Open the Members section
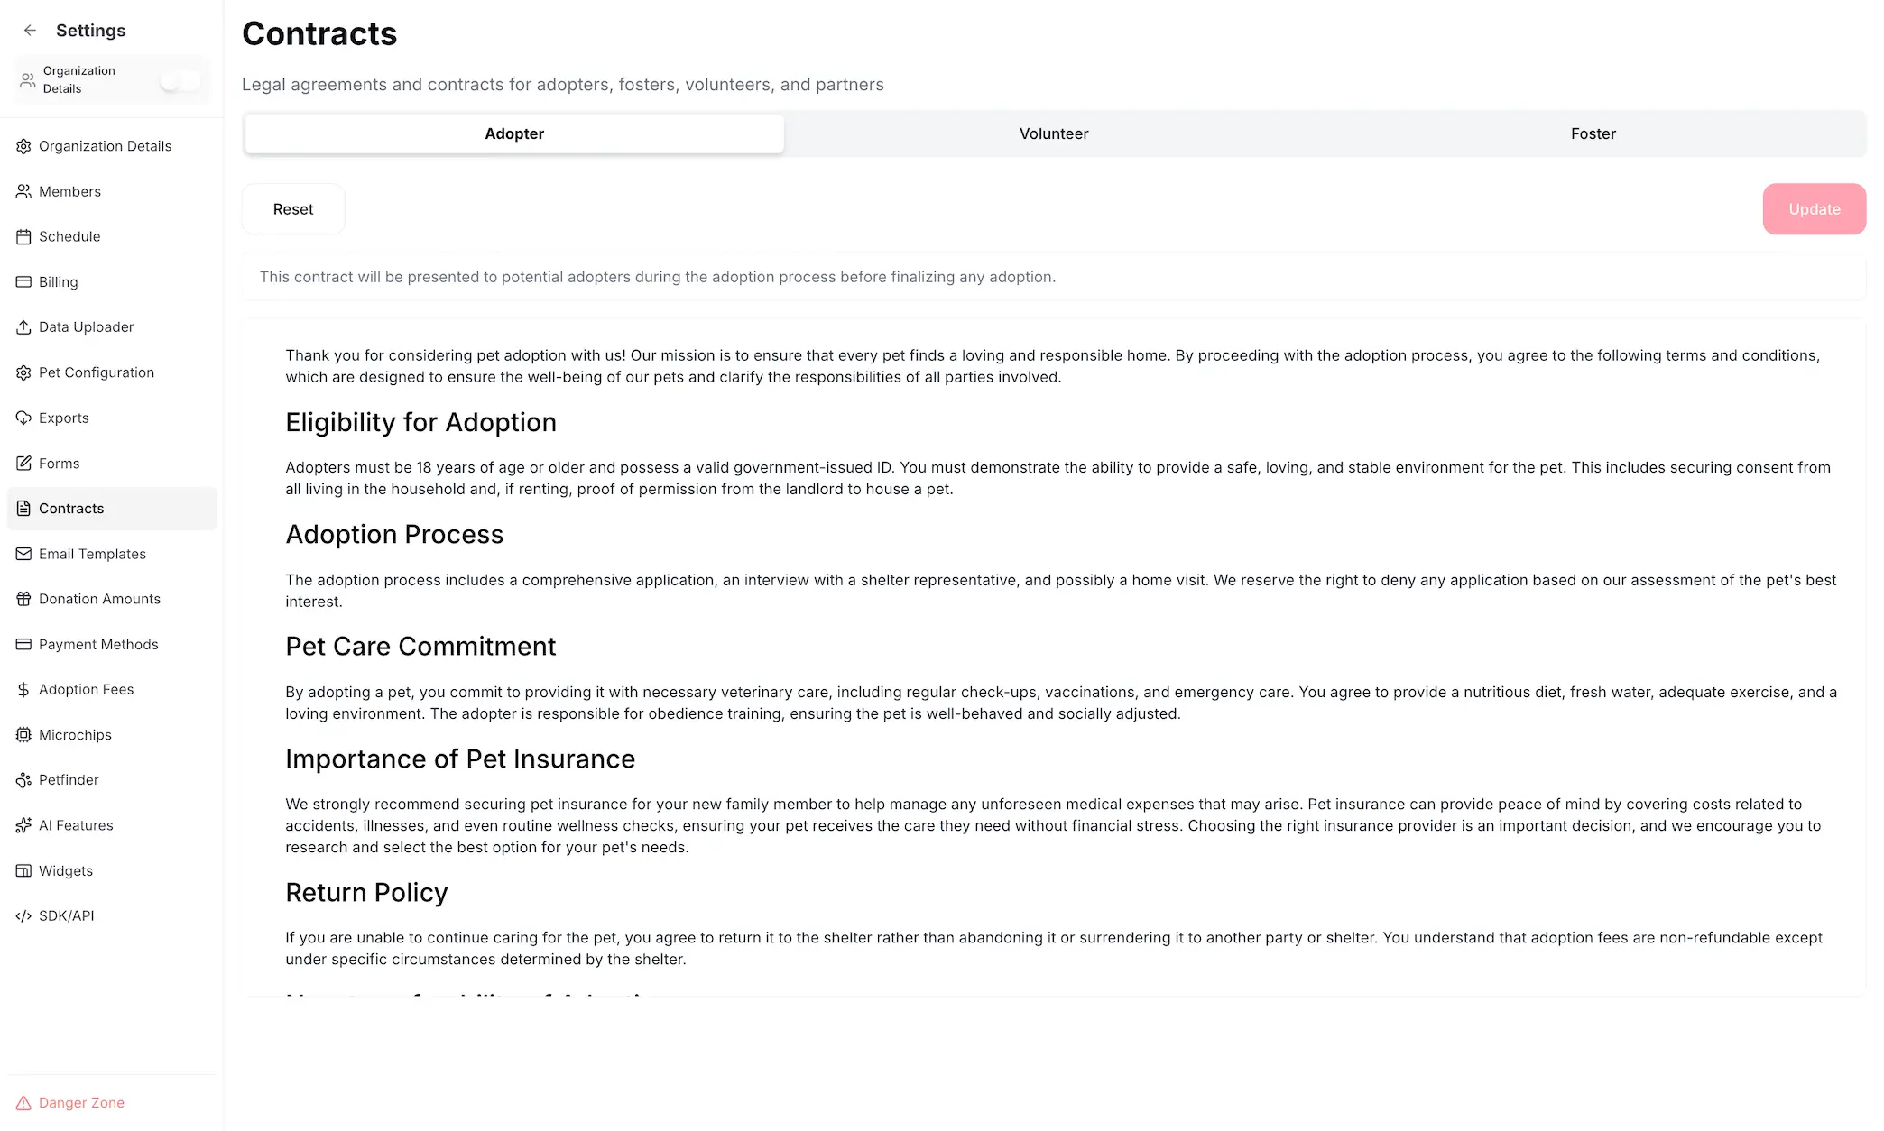The height and width of the screenshot is (1131, 1884). [69, 191]
